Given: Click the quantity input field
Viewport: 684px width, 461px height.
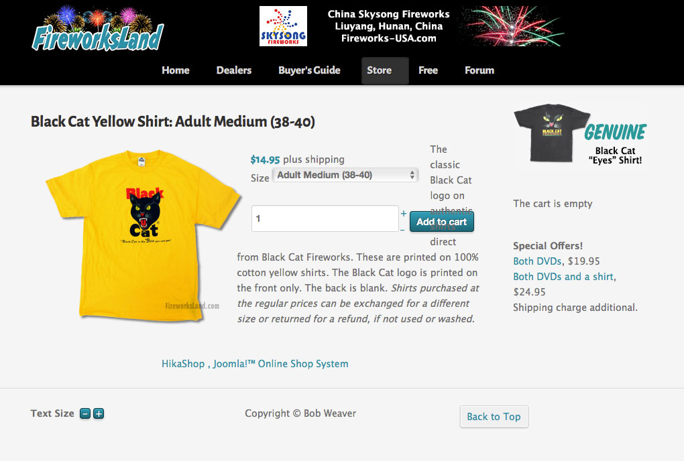Looking at the screenshot, I should click(325, 218).
